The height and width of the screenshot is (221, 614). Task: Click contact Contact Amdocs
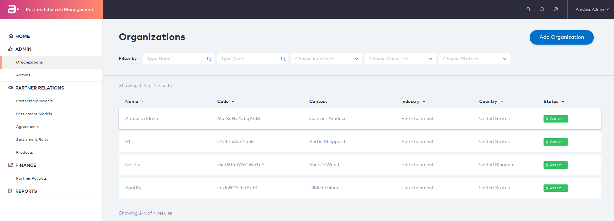click(x=328, y=118)
